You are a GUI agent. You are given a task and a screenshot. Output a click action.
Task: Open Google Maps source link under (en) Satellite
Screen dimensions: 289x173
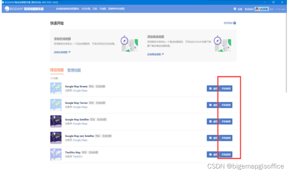tap(80, 140)
